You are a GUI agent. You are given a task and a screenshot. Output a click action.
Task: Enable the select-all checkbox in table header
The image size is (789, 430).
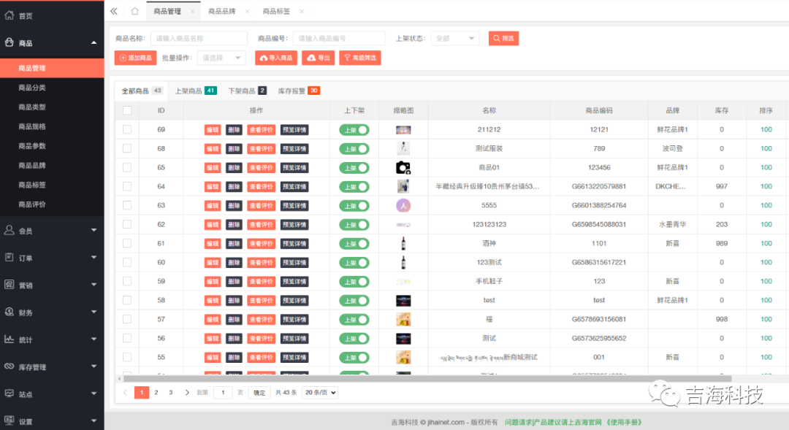coord(127,110)
